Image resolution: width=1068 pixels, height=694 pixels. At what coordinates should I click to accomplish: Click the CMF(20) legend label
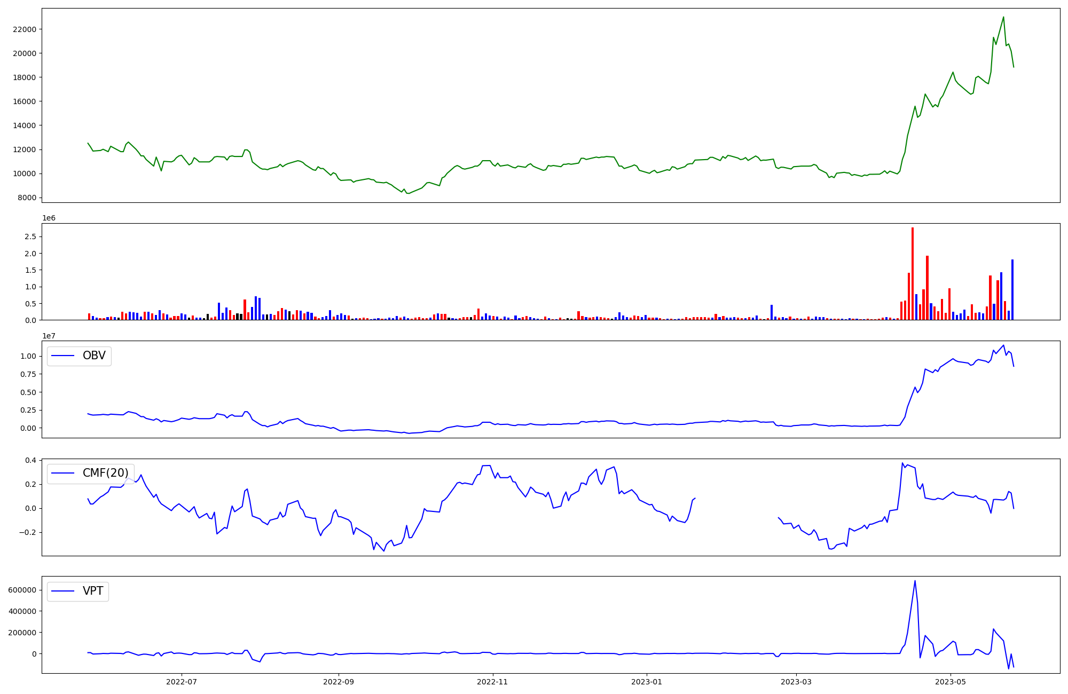(105, 473)
